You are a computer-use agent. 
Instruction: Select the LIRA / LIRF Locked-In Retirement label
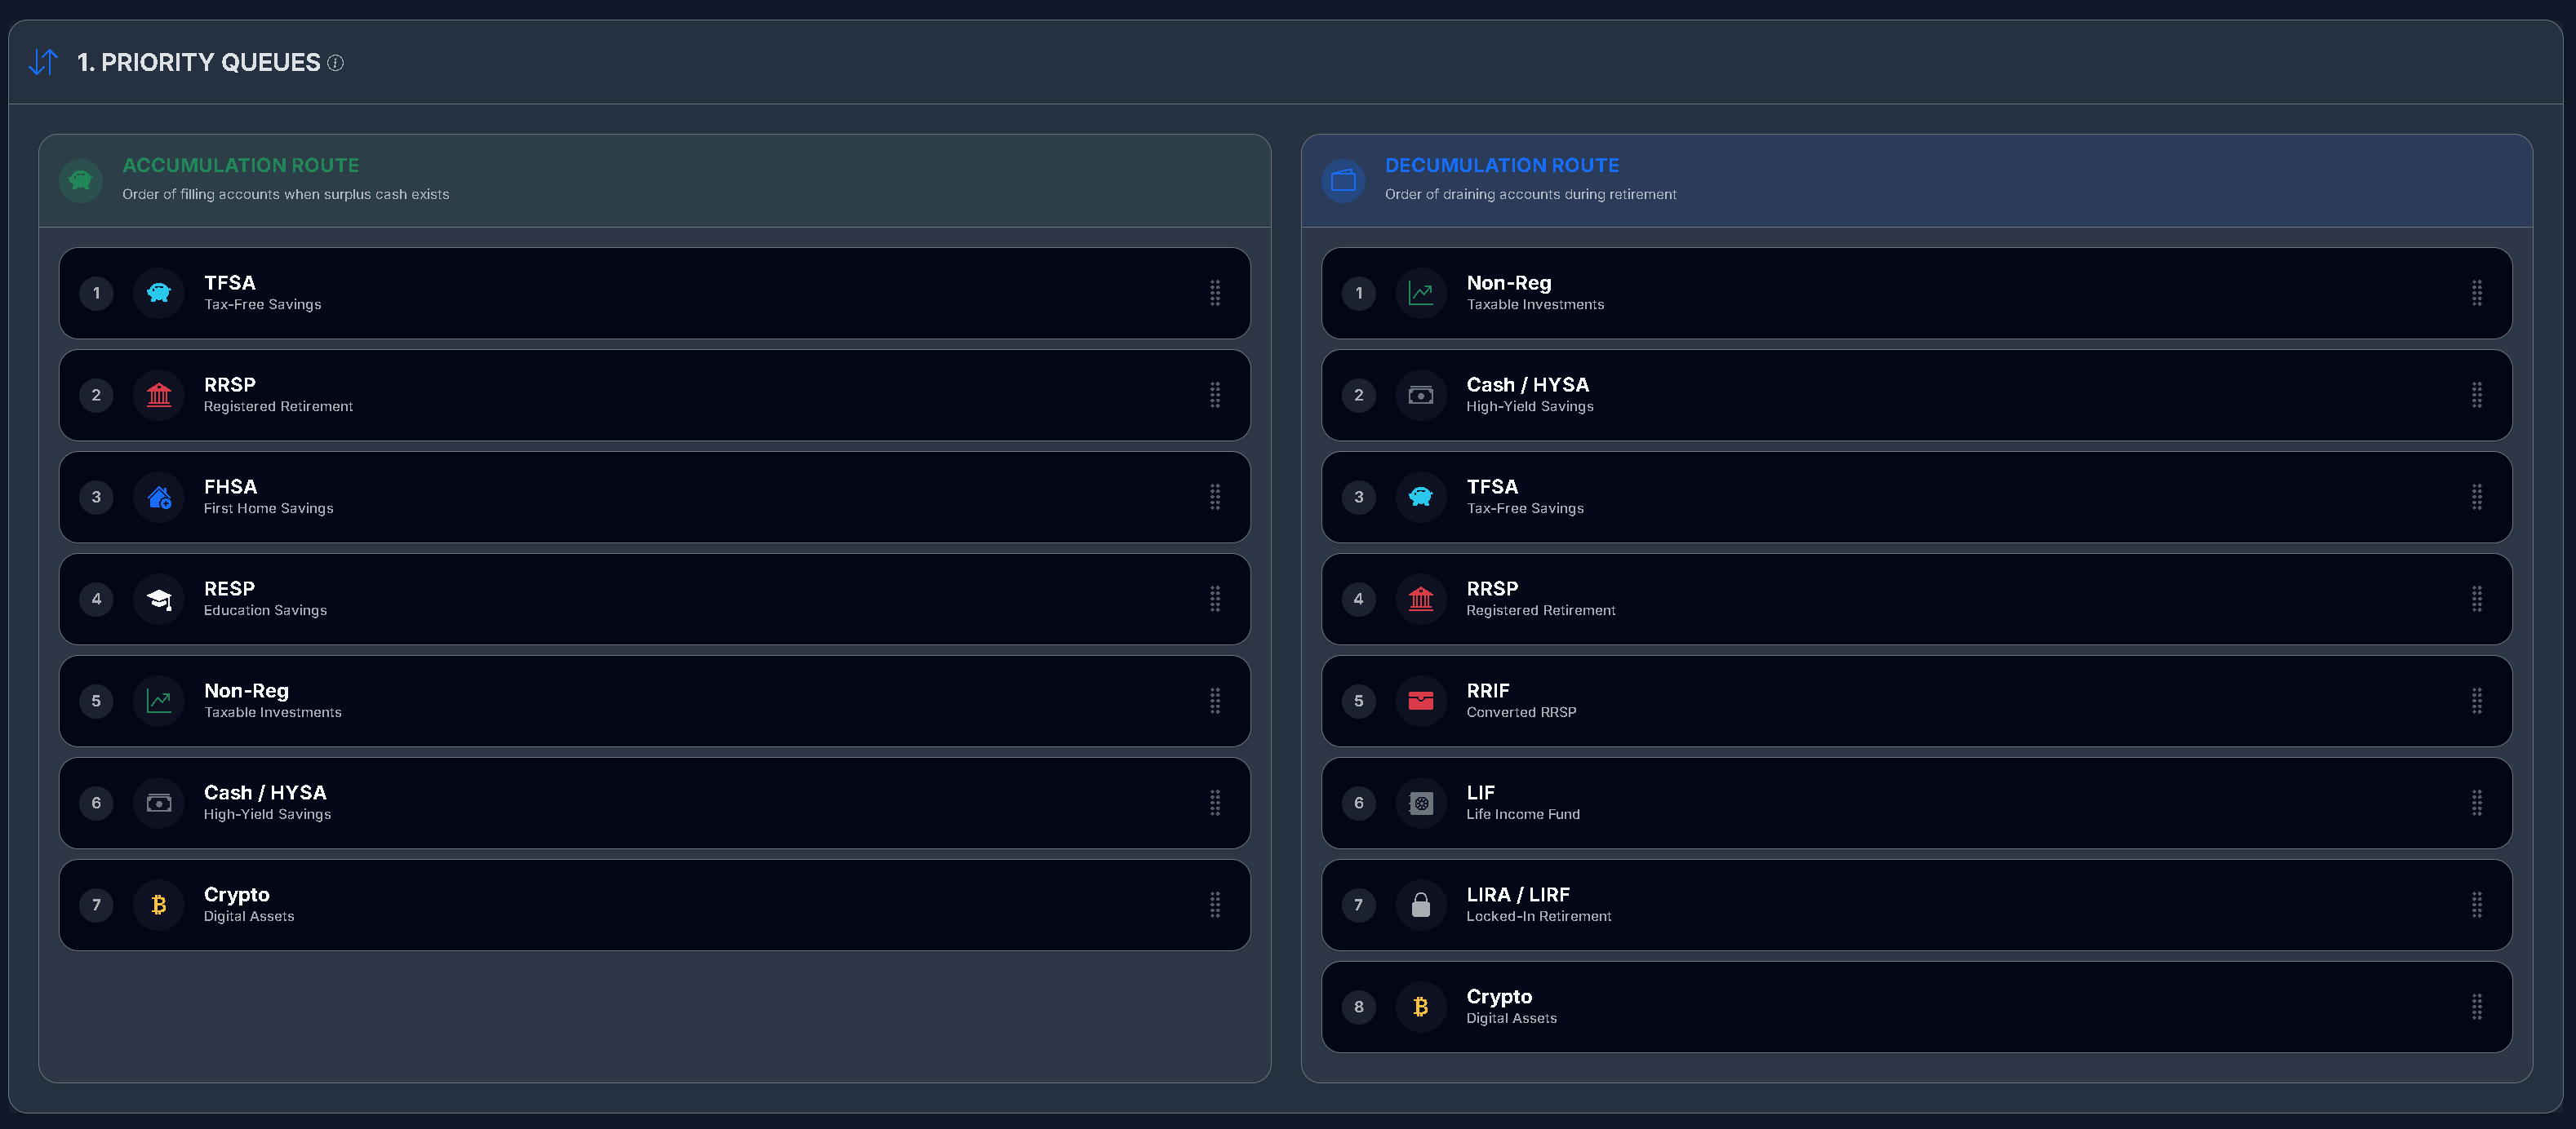1539,904
